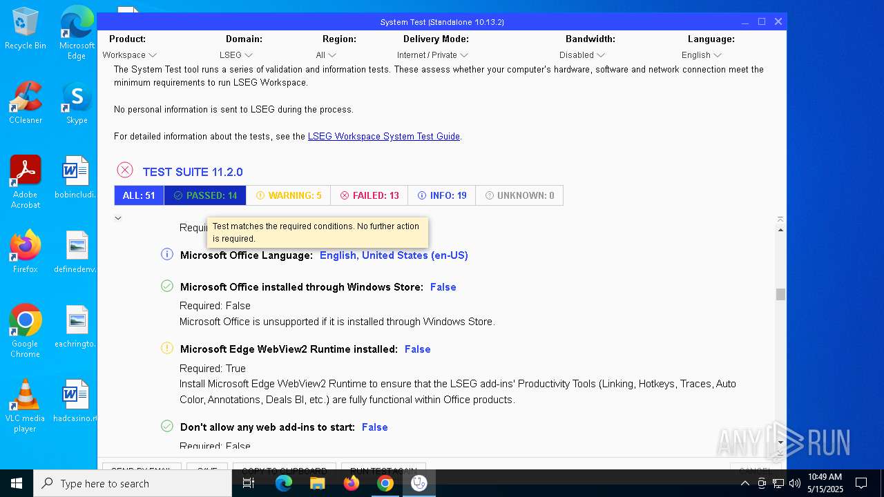Filter tests by INFO: 19 tab

point(442,195)
